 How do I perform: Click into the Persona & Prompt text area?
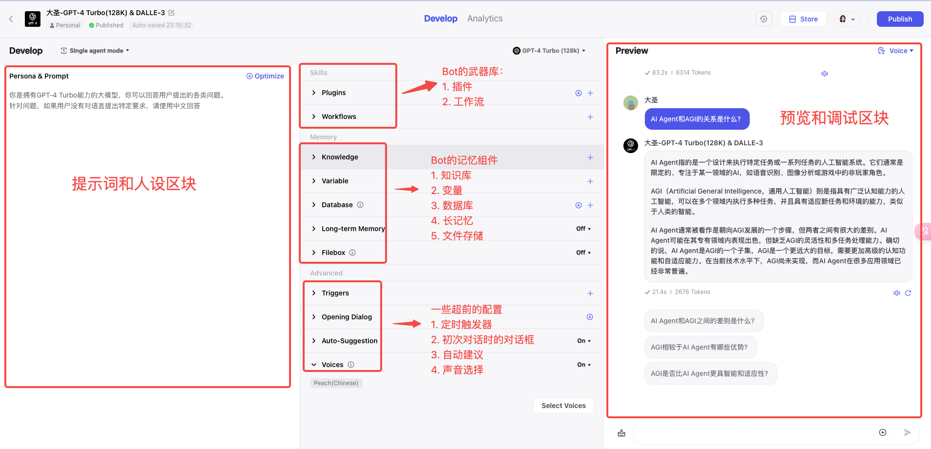pyautogui.click(x=148, y=234)
